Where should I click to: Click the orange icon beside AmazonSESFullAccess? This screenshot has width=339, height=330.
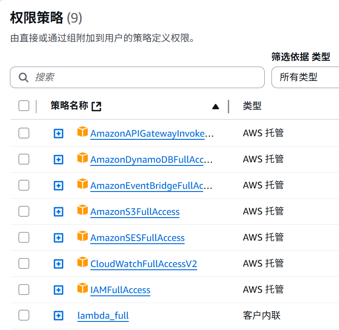click(82, 236)
